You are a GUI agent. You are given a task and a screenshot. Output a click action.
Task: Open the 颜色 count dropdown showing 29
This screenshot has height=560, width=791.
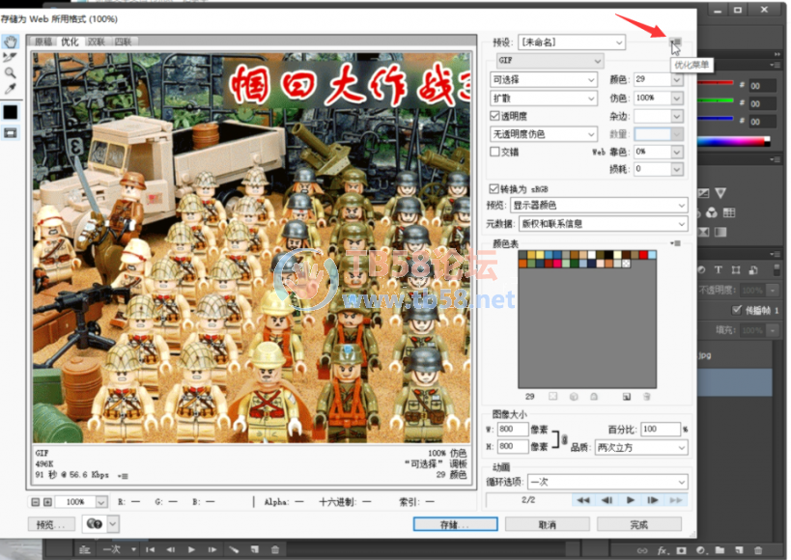pos(677,80)
